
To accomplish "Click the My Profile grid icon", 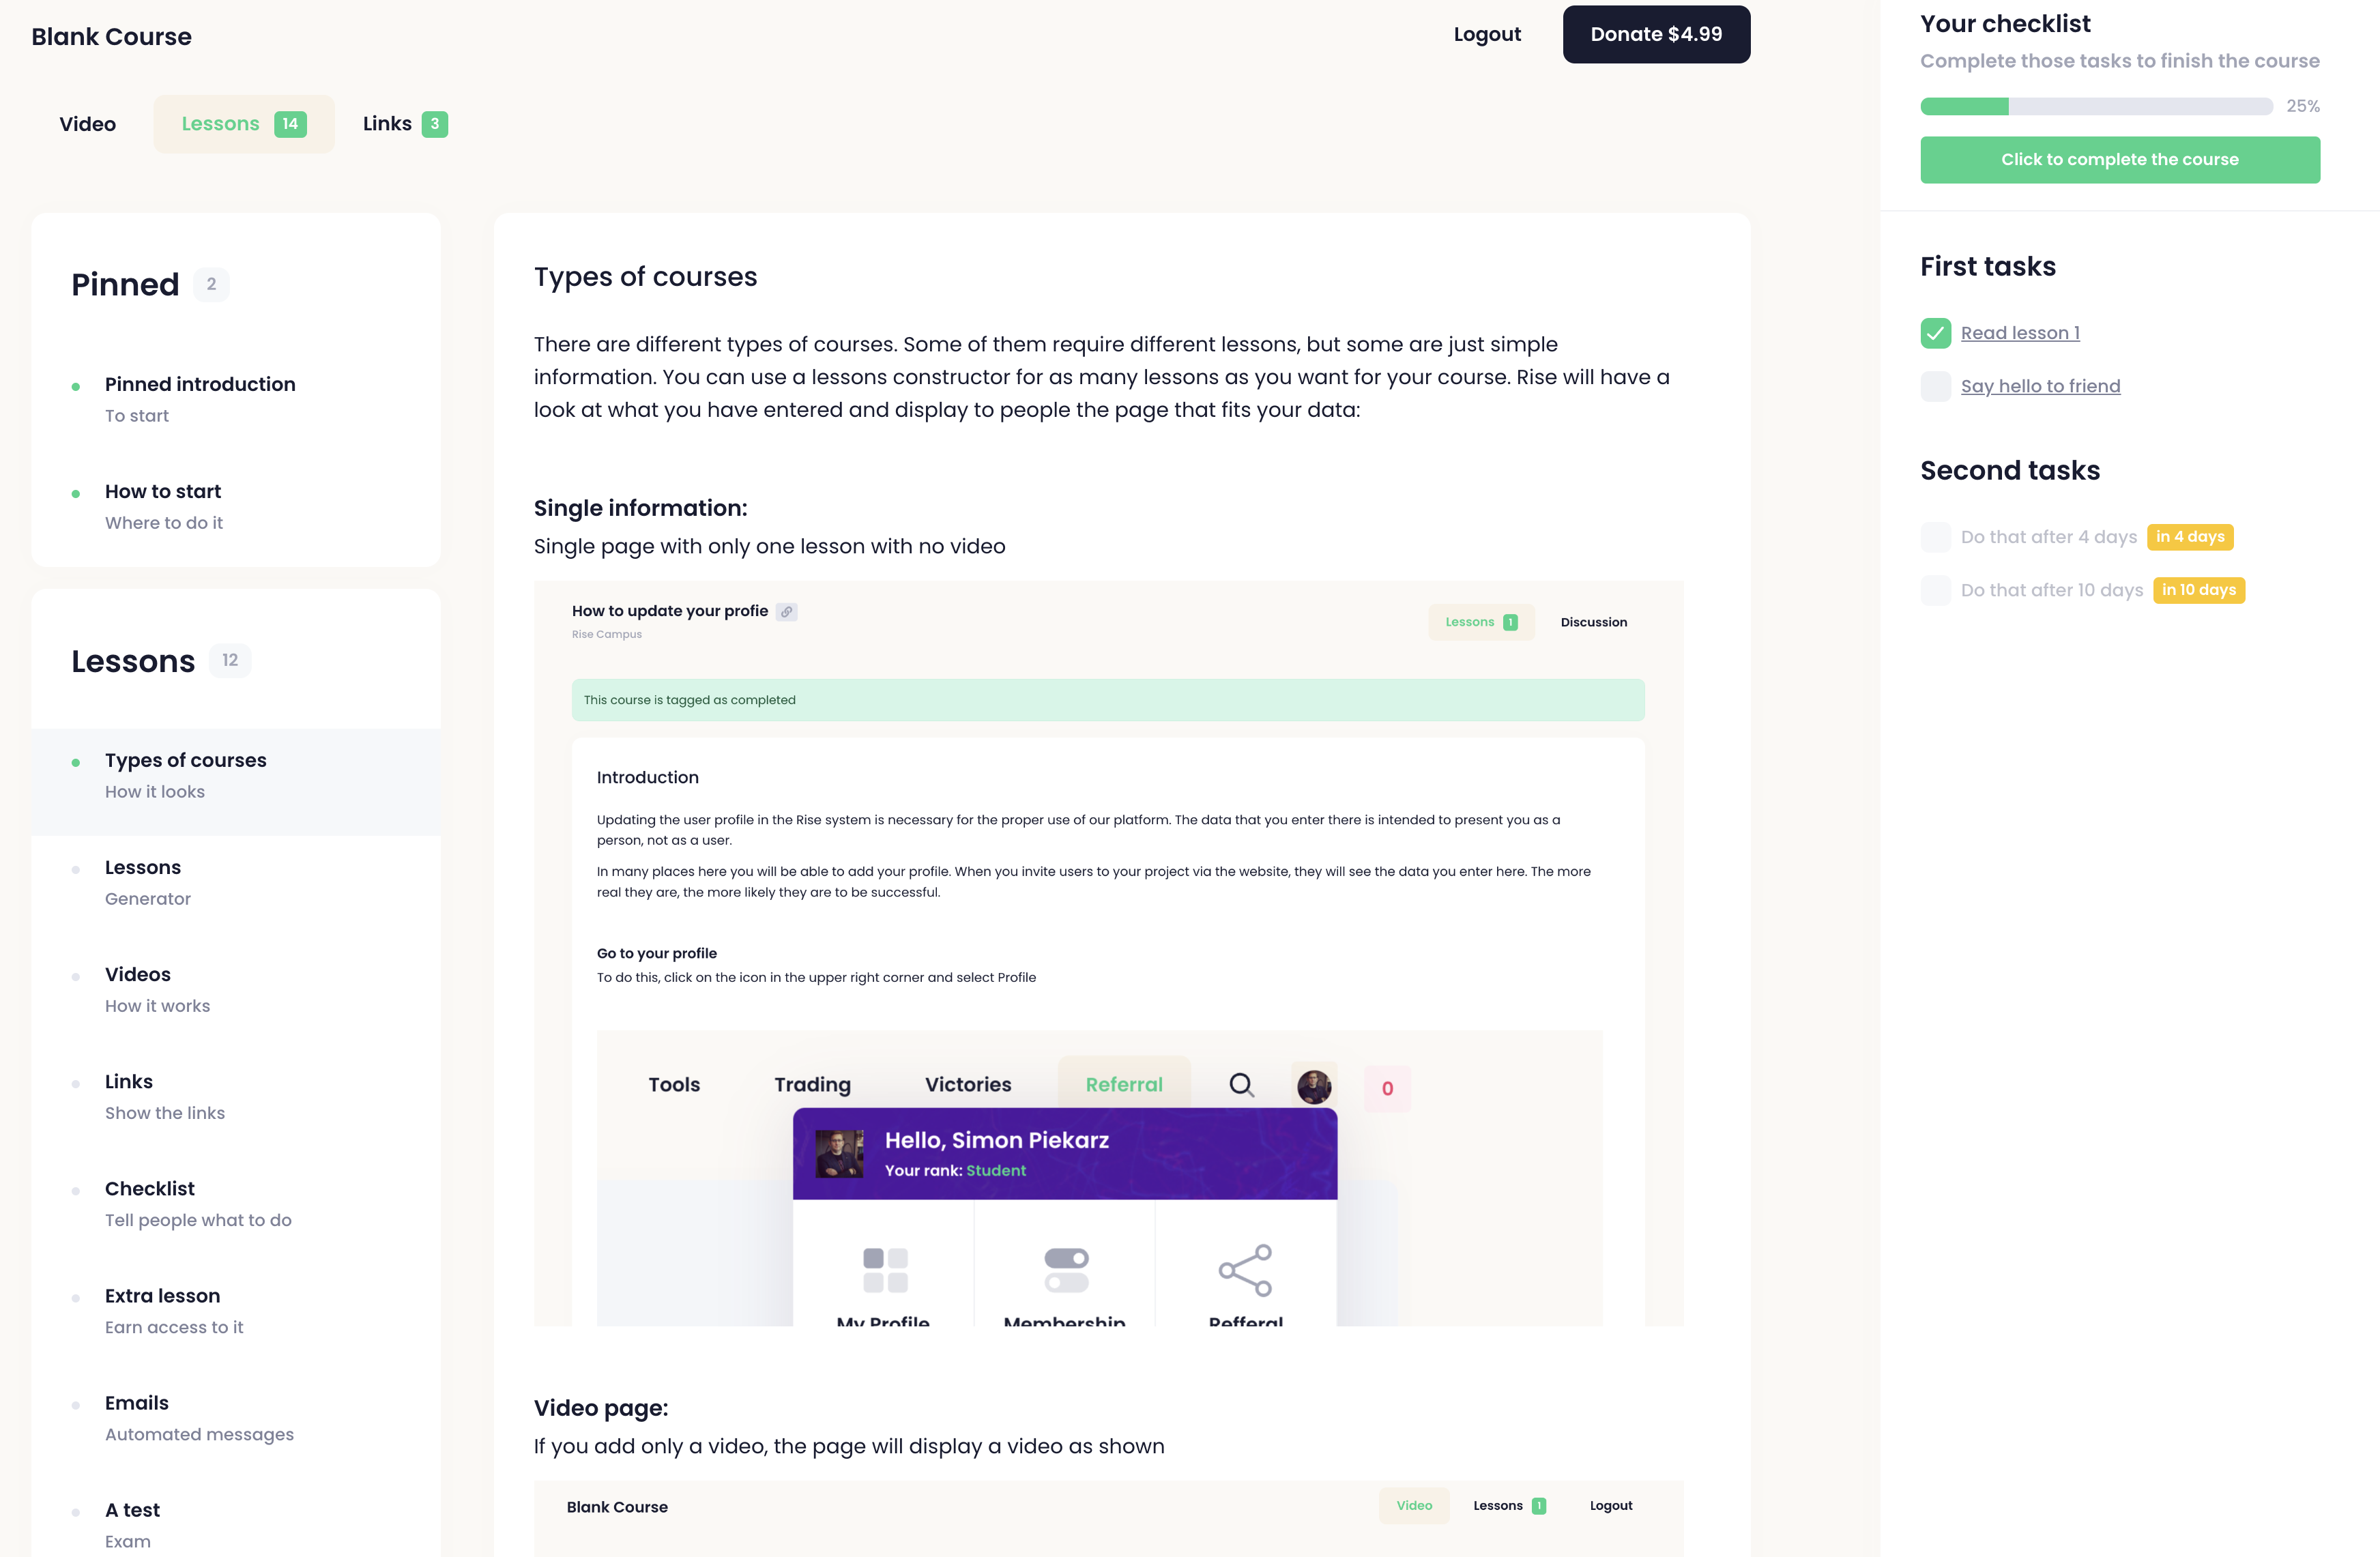I will pos(885,1270).
